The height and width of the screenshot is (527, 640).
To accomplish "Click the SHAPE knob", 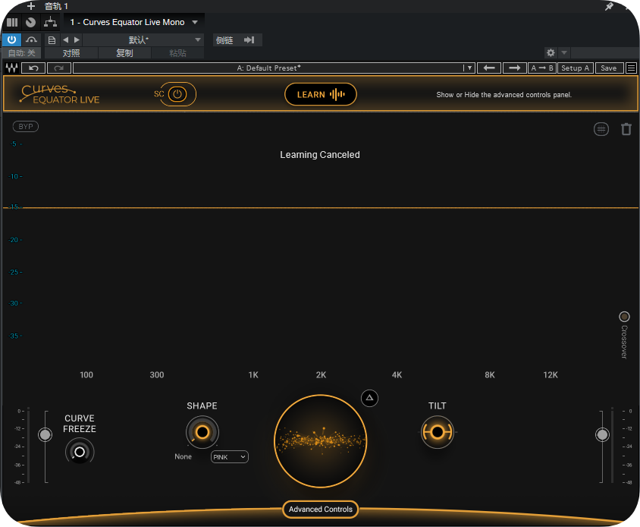I will [202, 432].
